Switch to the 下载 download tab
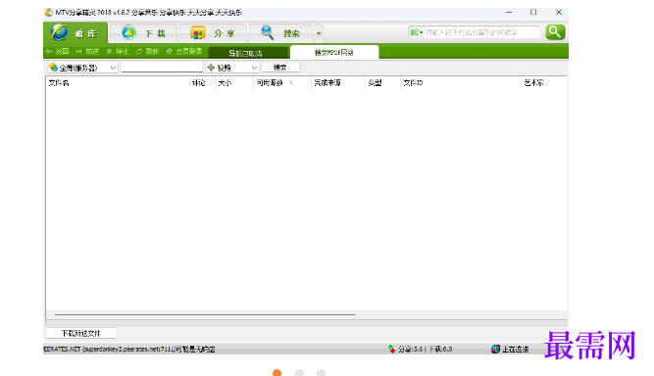The image size is (654, 376). point(144,33)
